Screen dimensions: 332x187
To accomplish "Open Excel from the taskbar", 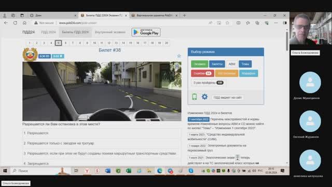I will tap(129, 171).
